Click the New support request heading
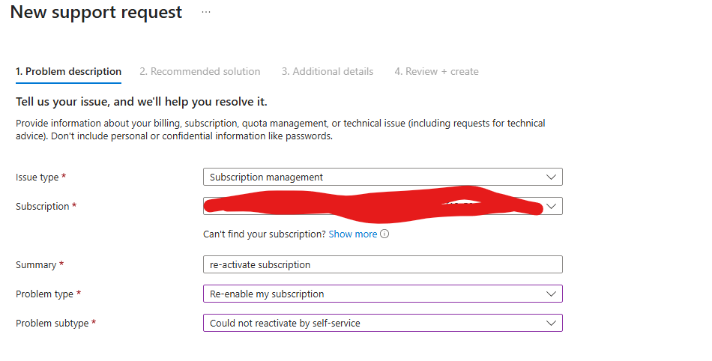 [x=96, y=12]
